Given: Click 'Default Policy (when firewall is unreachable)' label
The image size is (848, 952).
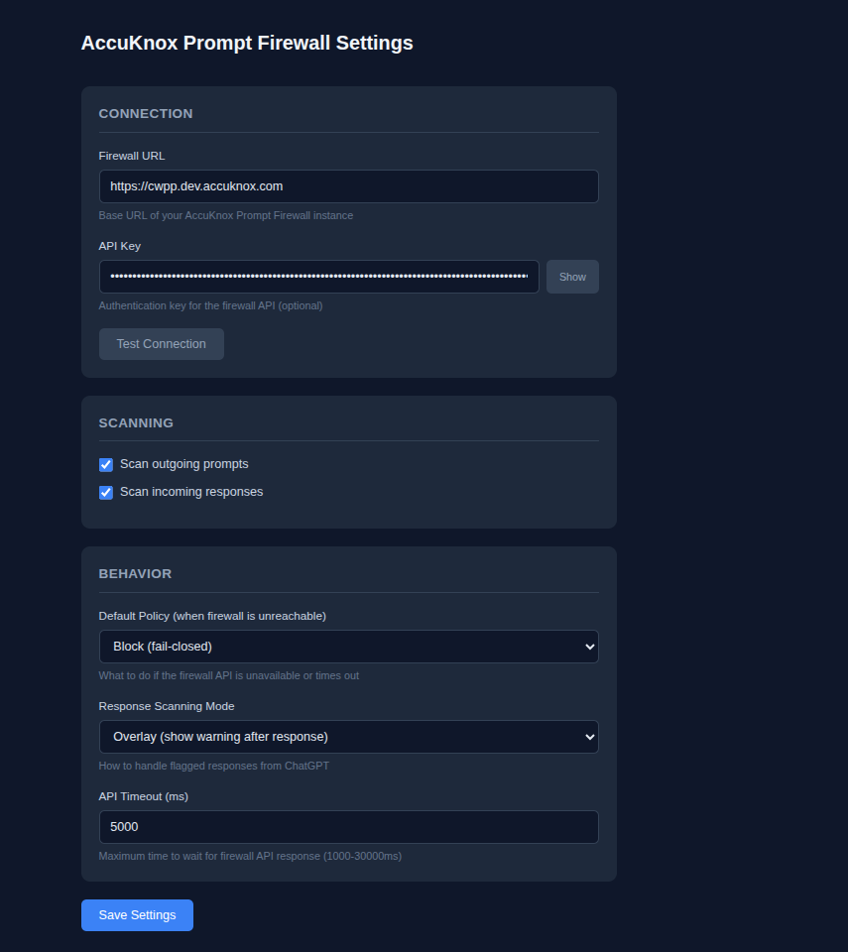Looking at the screenshot, I should [x=212, y=616].
